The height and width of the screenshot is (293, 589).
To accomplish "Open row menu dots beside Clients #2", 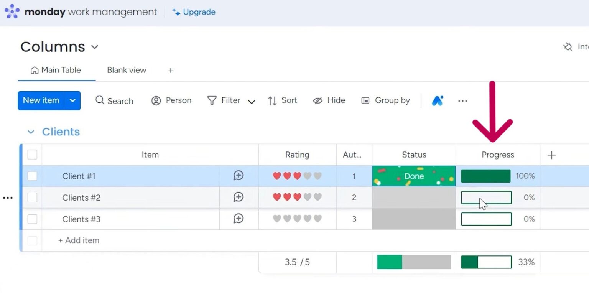I will (x=8, y=198).
